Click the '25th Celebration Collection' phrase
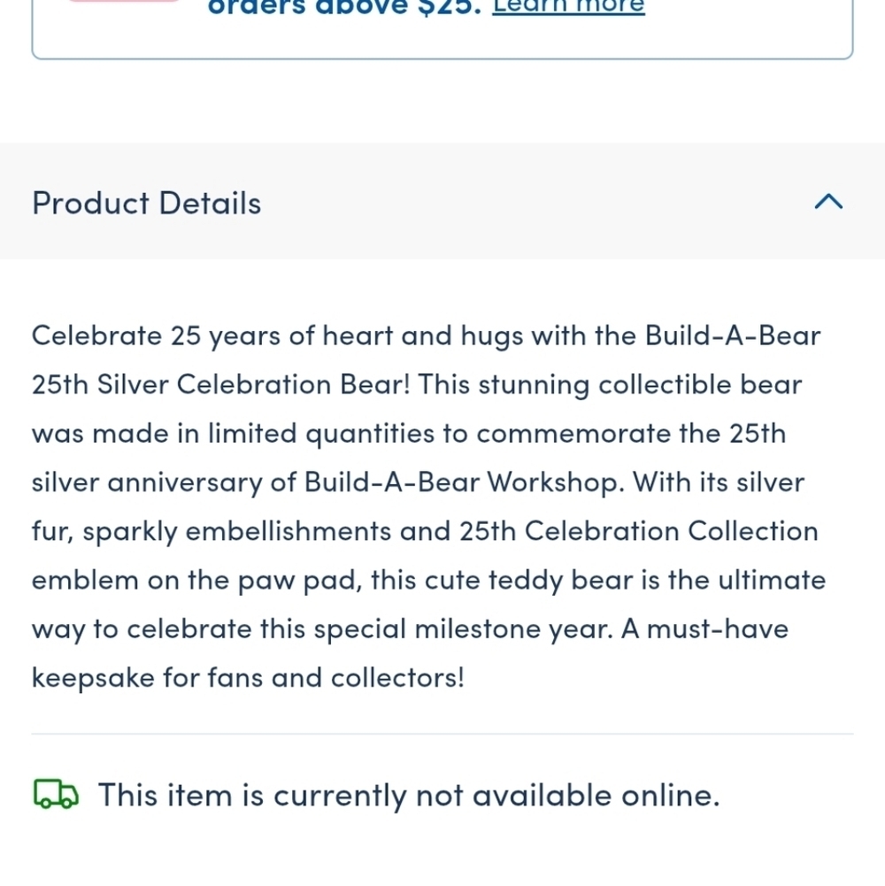 [x=639, y=532]
